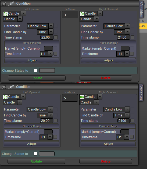Expand the Candle type dropdown in top Right Operand
The width and height of the screenshot is (147, 169).
[100, 13]
